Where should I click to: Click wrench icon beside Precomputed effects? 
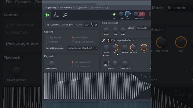(x=104, y=40)
